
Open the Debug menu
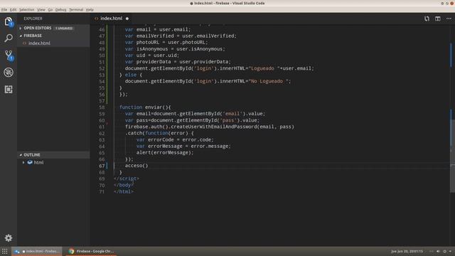pos(60,9)
